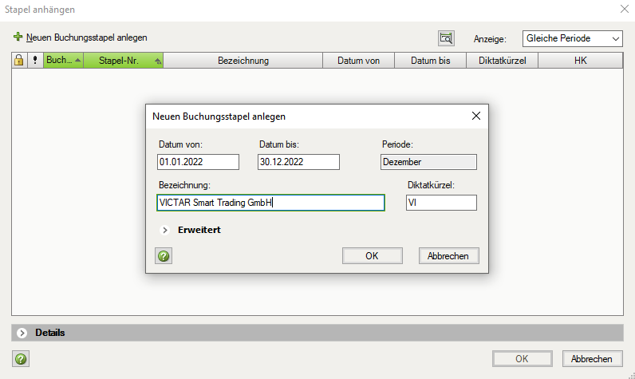Viewport: 635px width, 379px height.
Task: Confirm the dialog with its OK button
Action: click(373, 256)
